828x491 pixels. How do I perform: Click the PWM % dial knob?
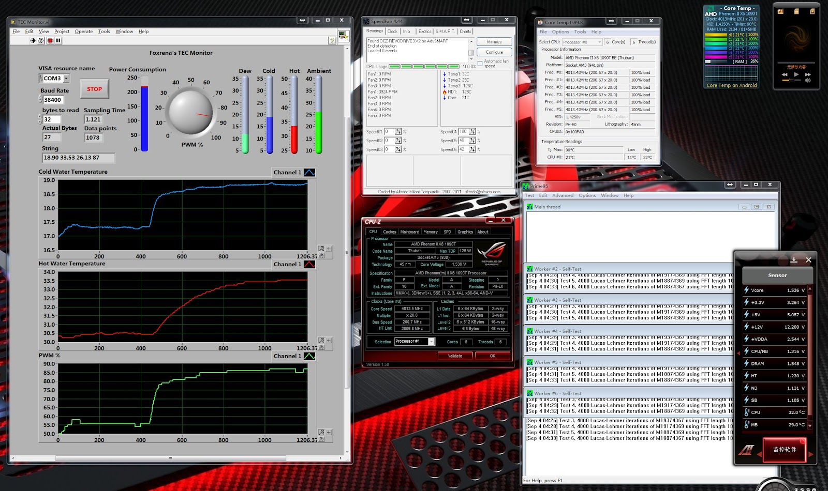[x=191, y=112]
